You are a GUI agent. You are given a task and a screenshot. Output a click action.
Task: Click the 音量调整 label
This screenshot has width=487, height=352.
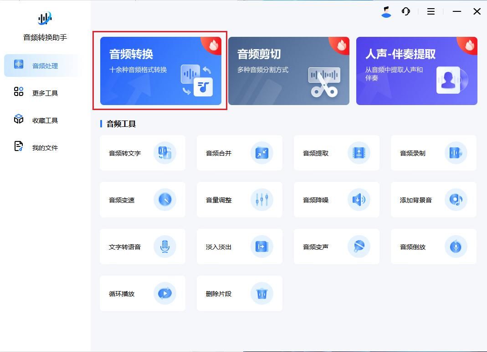219,200
